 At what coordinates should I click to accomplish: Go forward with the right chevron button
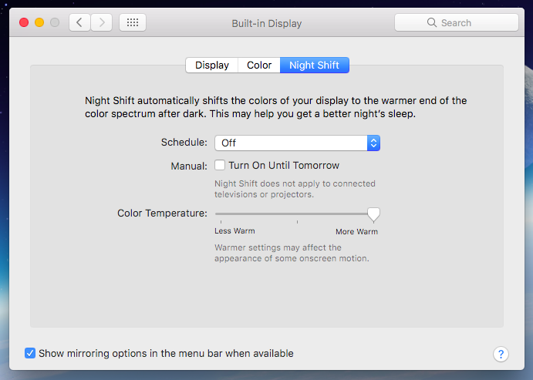pyautogui.click(x=101, y=23)
